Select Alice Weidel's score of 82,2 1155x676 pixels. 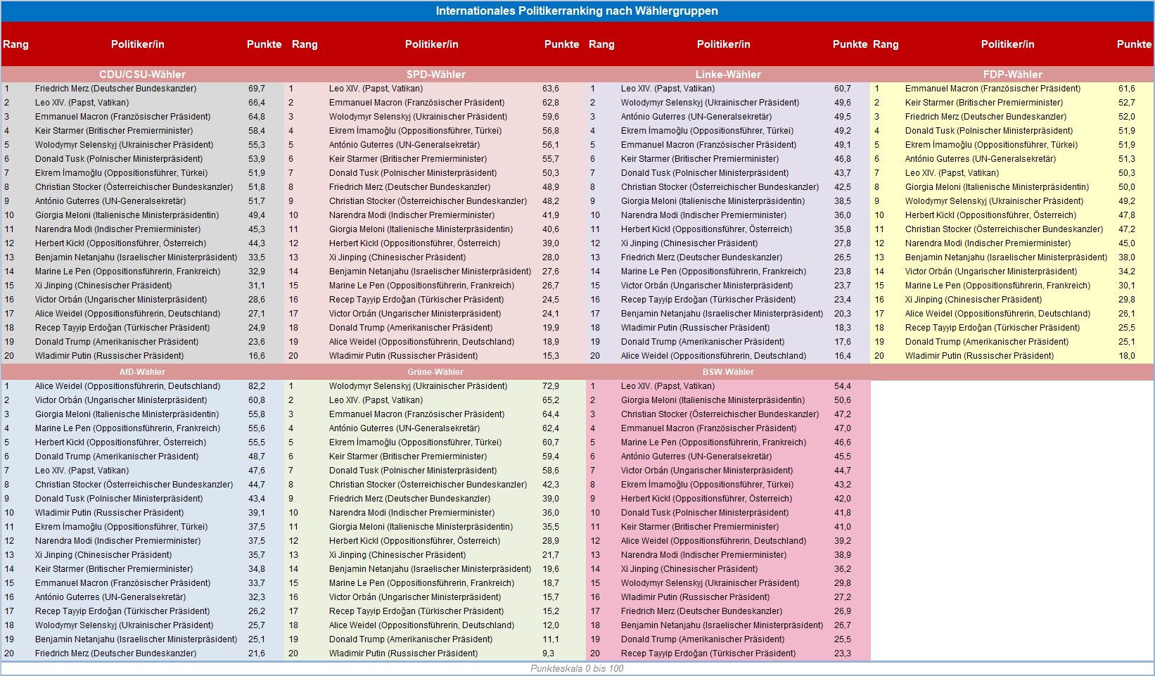point(257,386)
